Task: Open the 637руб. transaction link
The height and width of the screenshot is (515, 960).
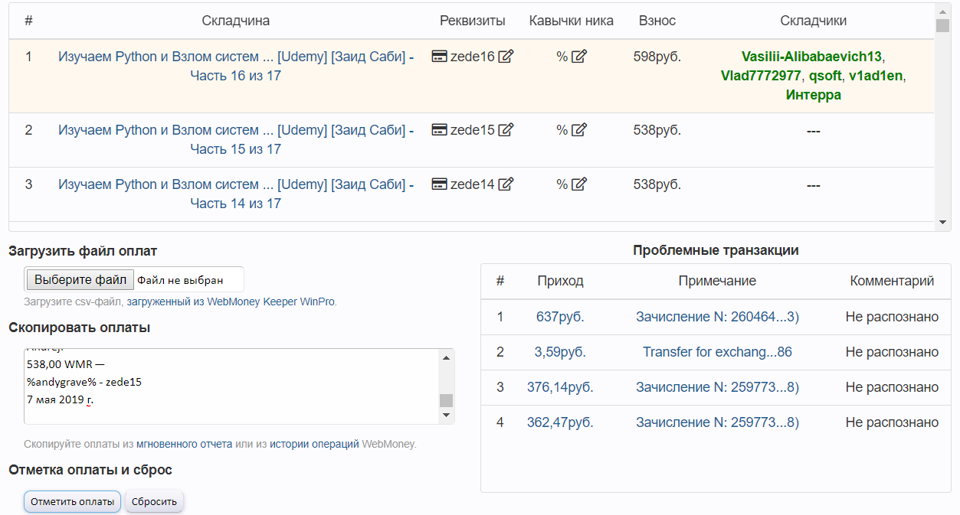Action: point(560,317)
